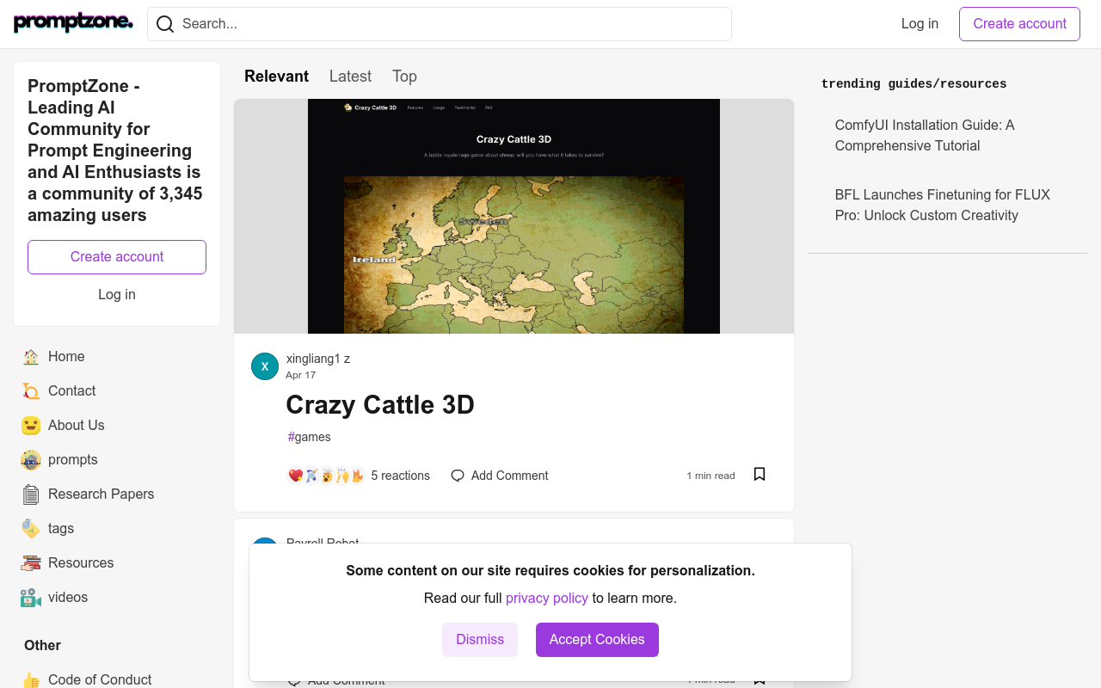The height and width of the screenshot is (688, 1101).
Task: Switch to the Latest feed tab
Action: (350, 77)
